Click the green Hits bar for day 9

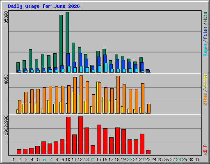61,40
